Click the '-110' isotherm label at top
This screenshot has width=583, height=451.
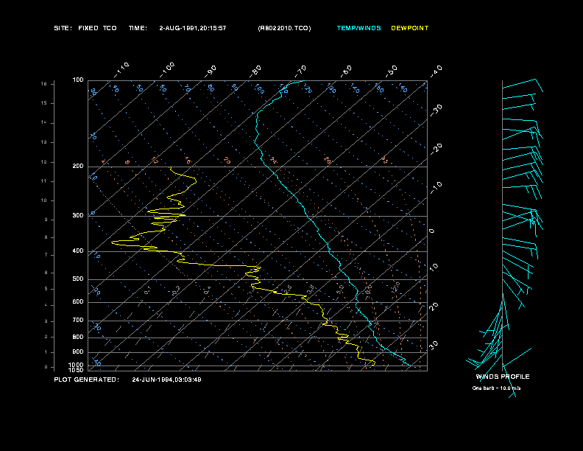[121, 70]
